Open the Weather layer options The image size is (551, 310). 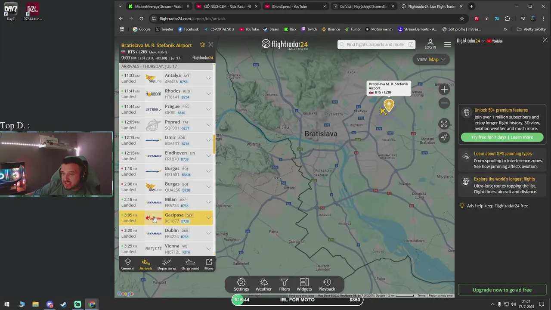tap(263, 285)
